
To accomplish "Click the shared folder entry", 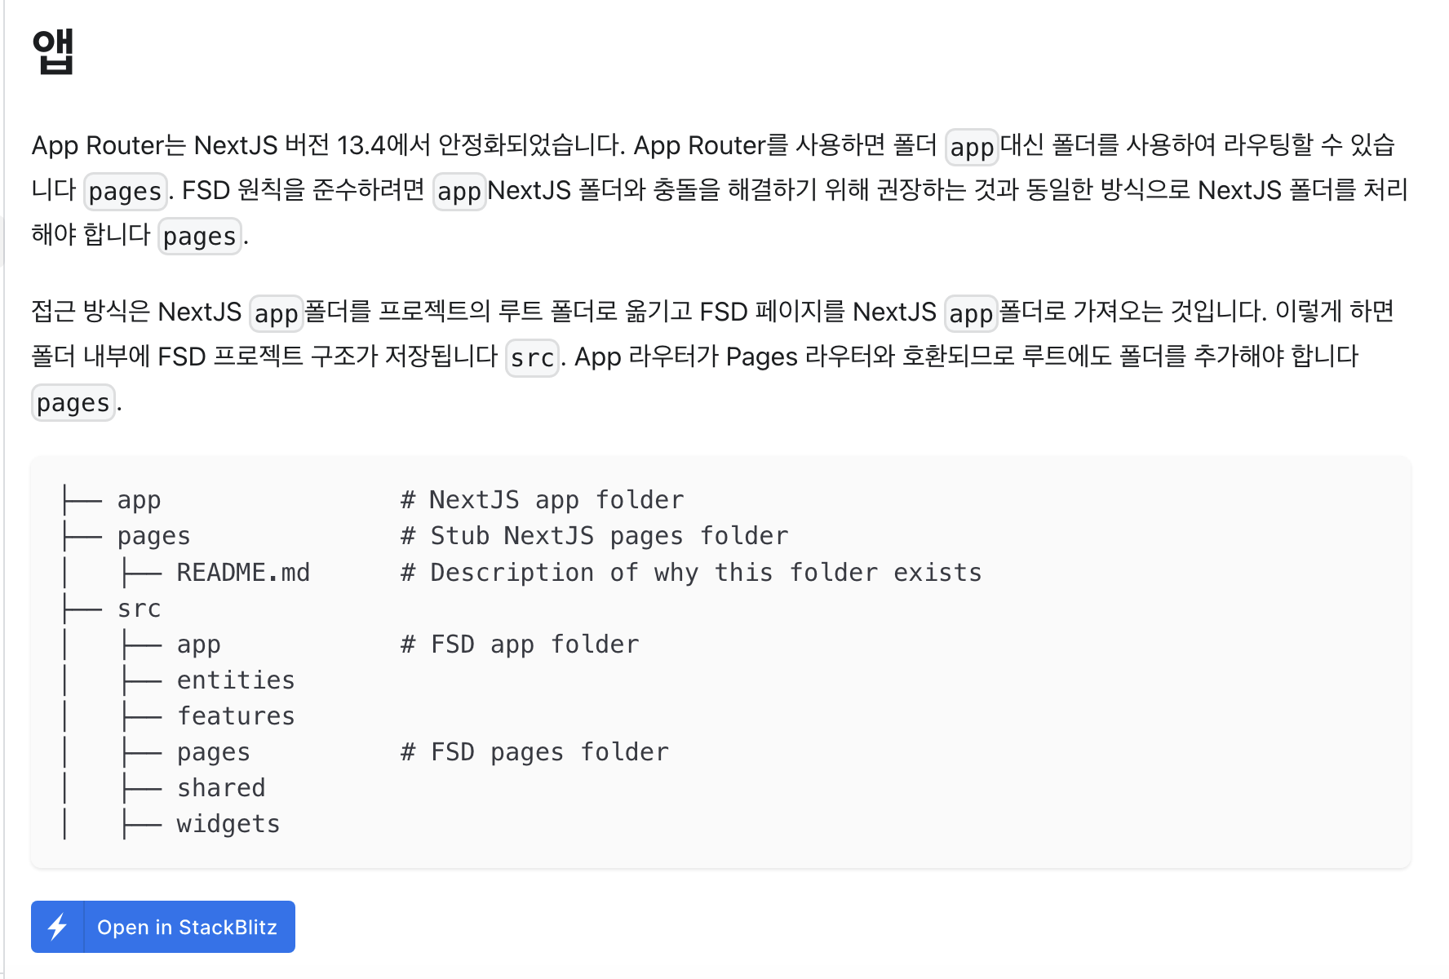I will pyautogui.click(x=221, y=788).
